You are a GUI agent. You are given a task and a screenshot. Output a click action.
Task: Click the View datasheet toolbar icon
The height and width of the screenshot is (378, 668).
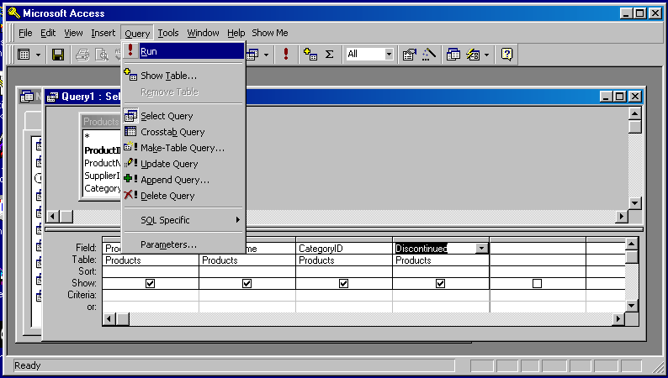point(24,55)
